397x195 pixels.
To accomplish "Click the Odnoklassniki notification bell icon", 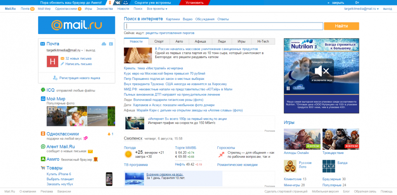I will point(109,134).
